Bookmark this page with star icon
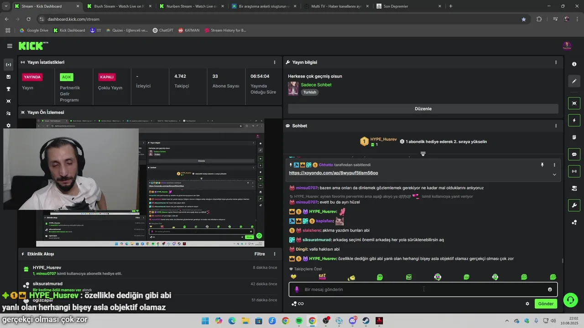This screenshot has height=328, width=584. 523,19
